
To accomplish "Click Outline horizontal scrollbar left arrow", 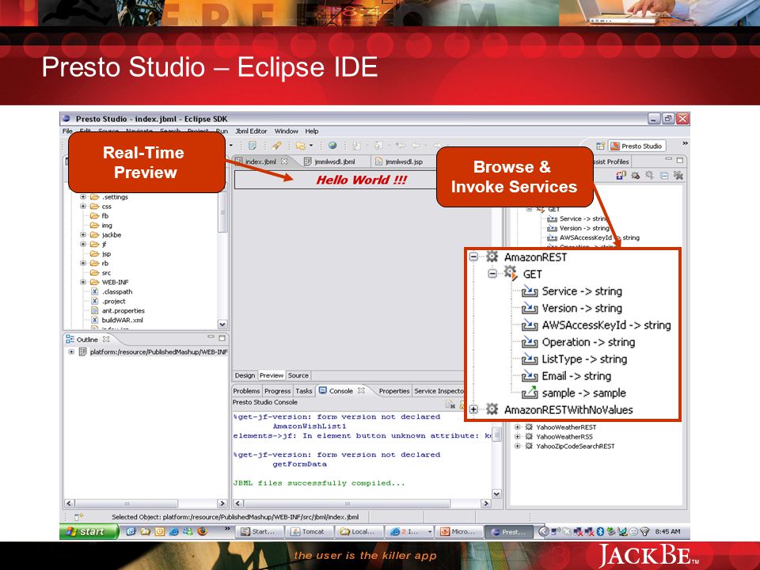I will click(70, 503).
